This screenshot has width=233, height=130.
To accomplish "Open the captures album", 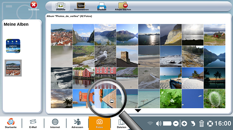I will pos(13,46).
